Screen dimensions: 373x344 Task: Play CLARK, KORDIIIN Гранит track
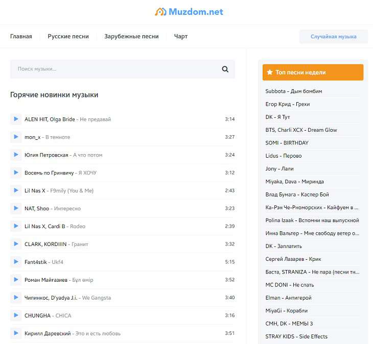16,244
